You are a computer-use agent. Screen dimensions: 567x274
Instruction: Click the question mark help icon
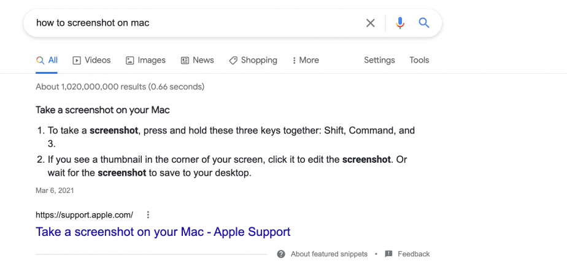[x=281, y=254]
